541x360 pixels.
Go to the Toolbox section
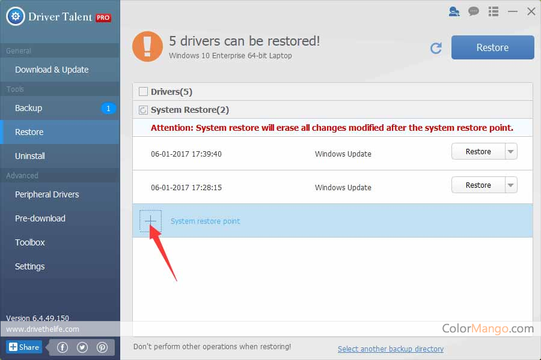(x=30, y=242)
